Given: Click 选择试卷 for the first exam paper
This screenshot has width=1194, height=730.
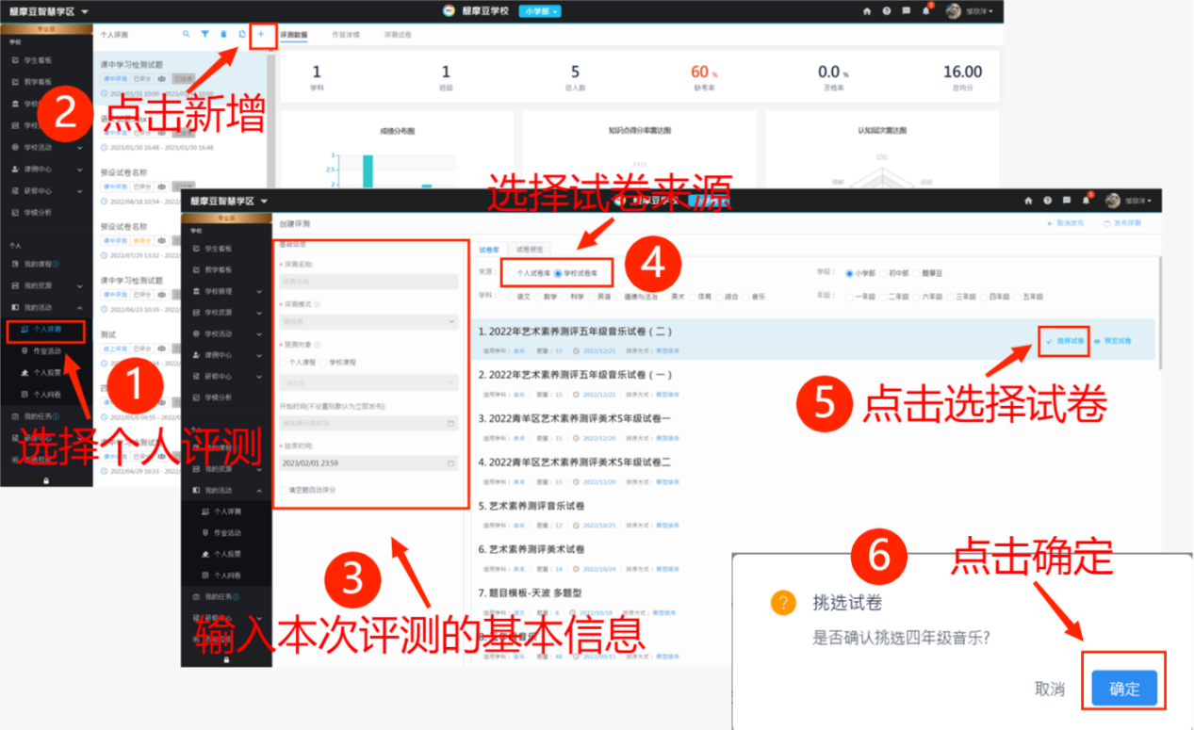Looking at the screenshot, I should pos(1066,341).
